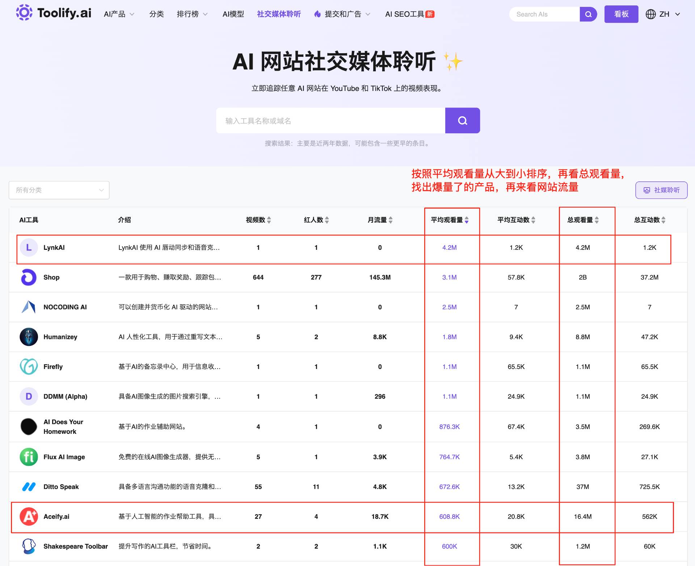This screenshot has width=695, height=566.
Task: Click the 输入工具名称或域名 search field
Action: (330, 121)
